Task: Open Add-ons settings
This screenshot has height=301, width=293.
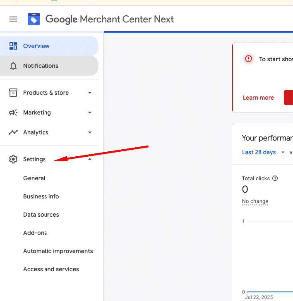Action: pos(35,233)
